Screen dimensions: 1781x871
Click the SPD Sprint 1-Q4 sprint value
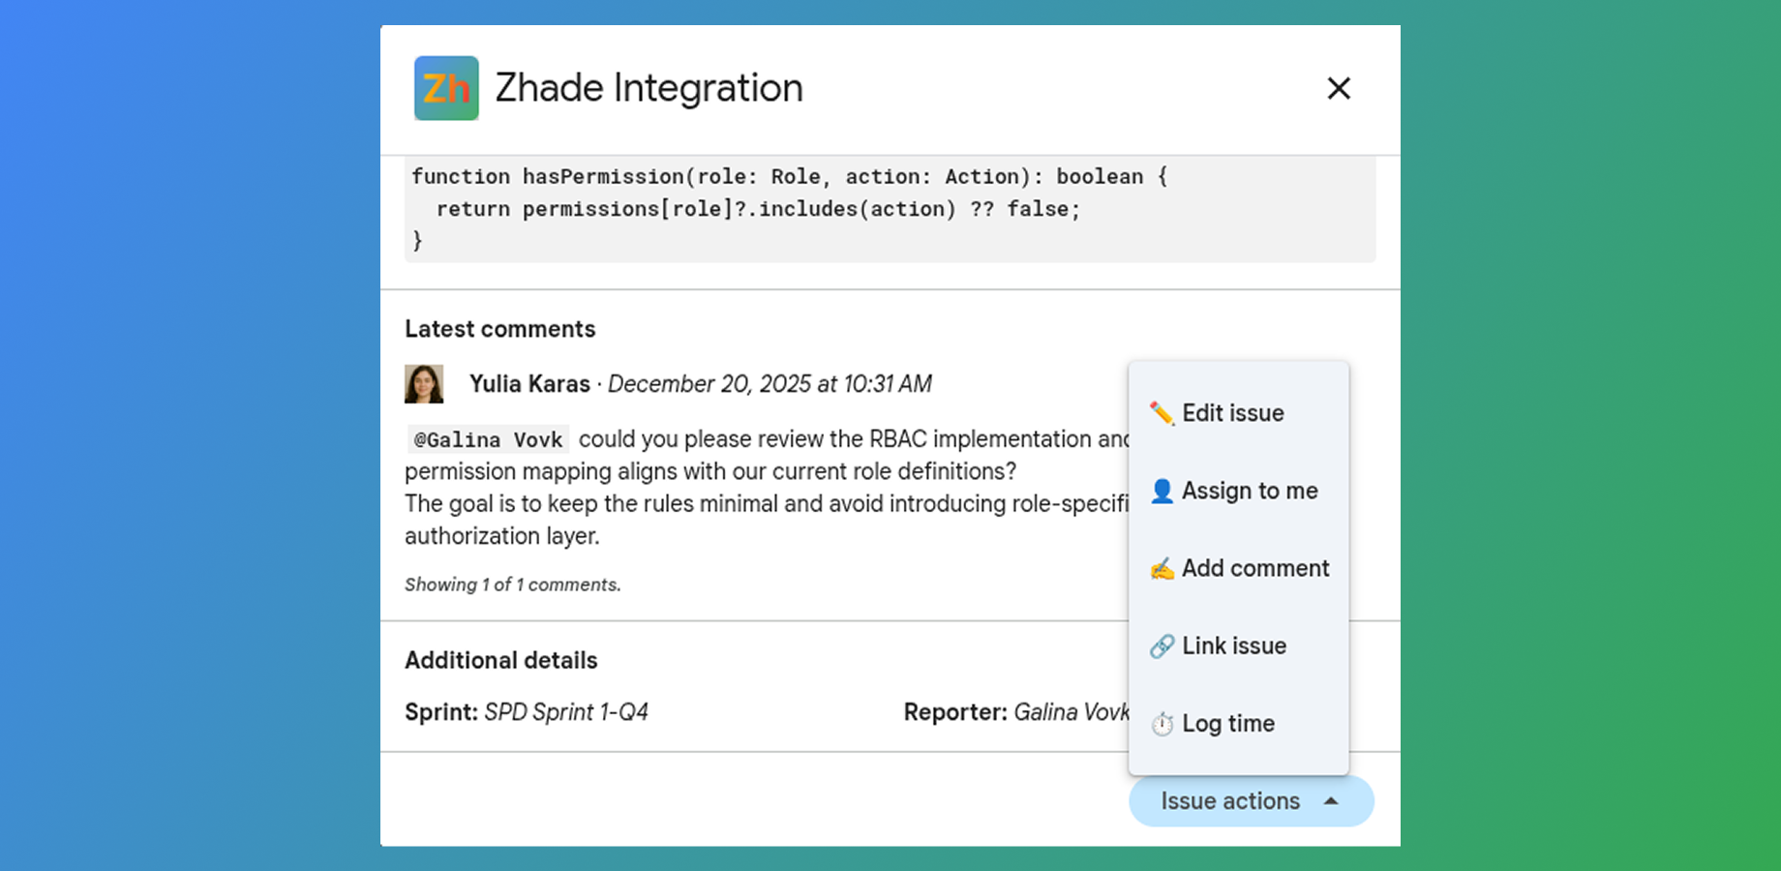(566, 711)
